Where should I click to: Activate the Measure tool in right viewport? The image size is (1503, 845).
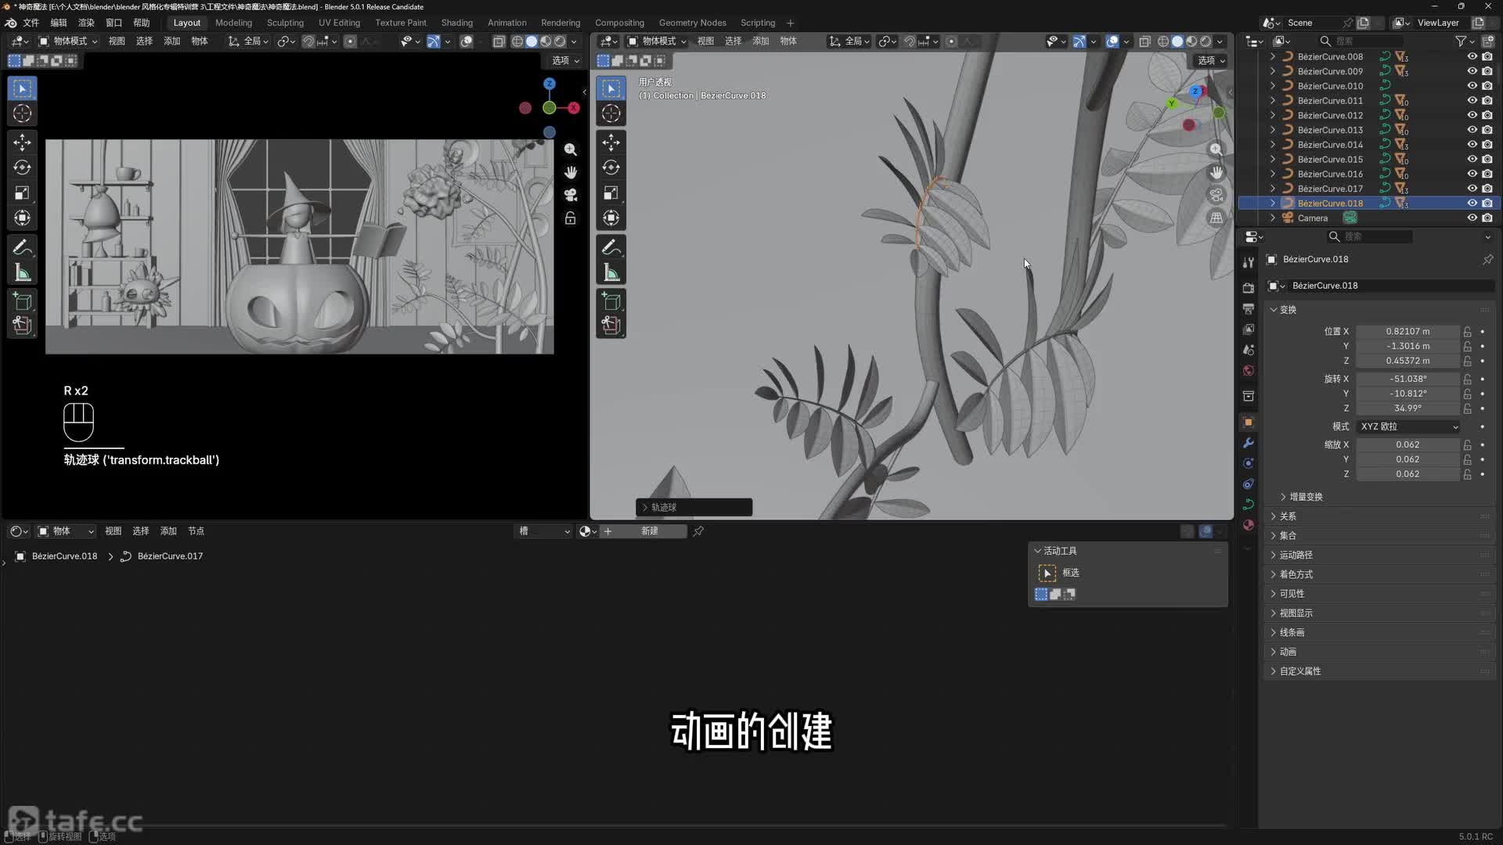611,273
